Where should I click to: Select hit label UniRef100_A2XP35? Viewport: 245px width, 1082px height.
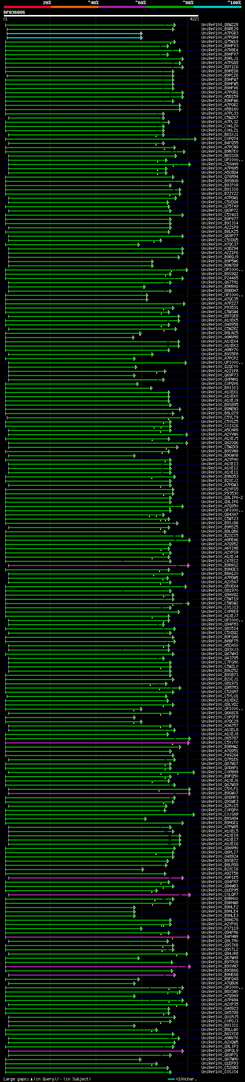[220, 1004]
